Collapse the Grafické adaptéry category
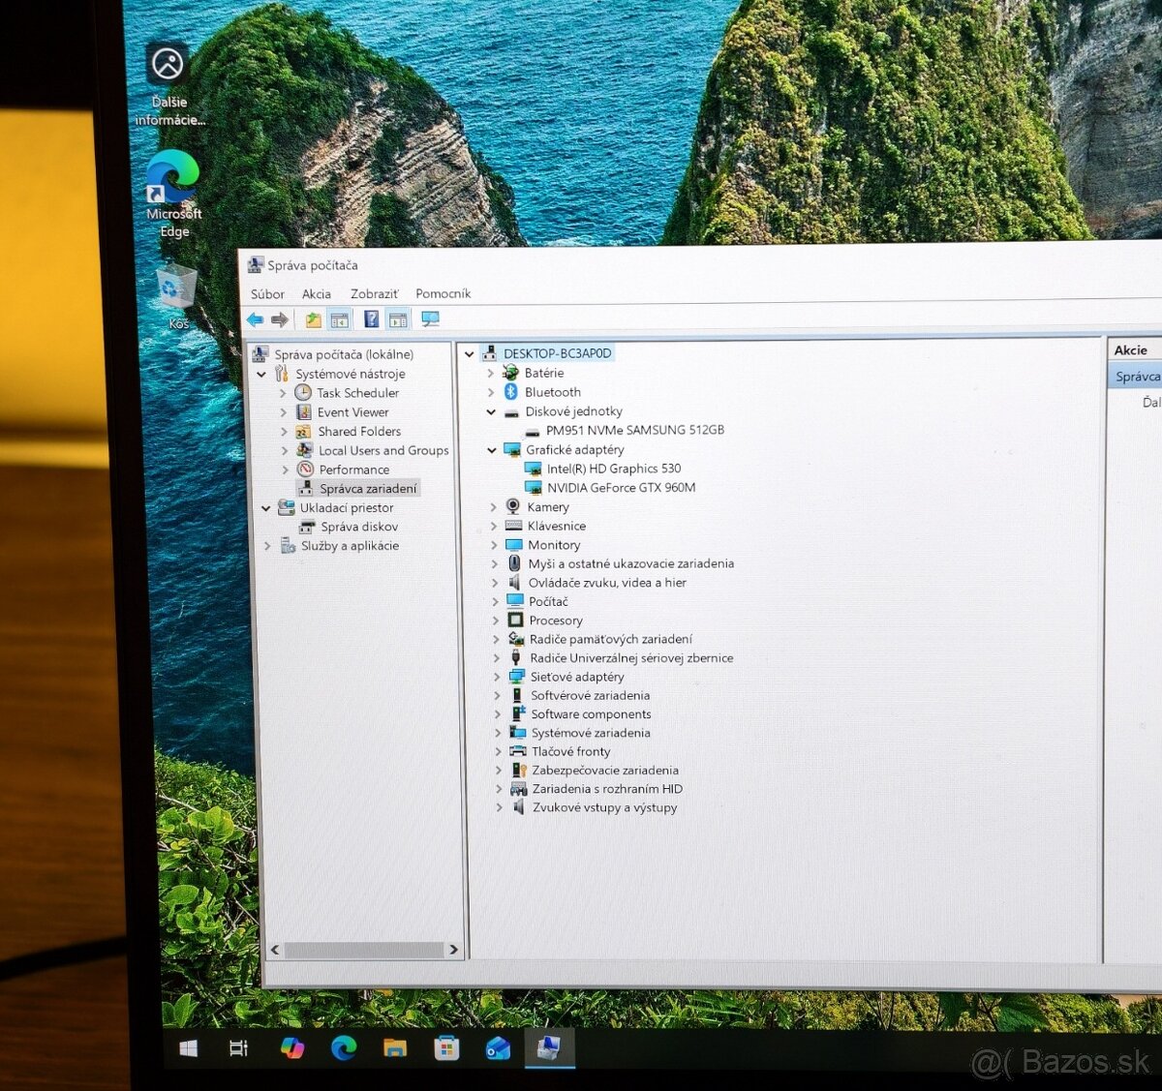The width and height of the screenshot is (1162, 1091). pyautogui.click(x=492, y=449)
